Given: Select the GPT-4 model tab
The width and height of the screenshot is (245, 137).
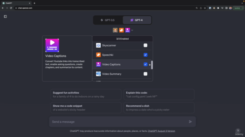Looking at the screenshot, I should pyautogui.click(x=137, y=20).
